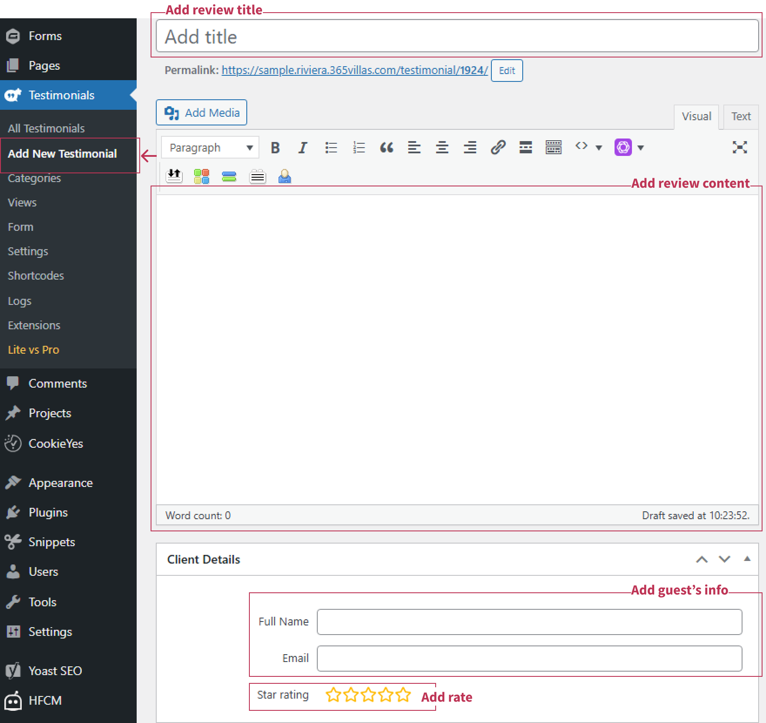Open the Testimonials admin menu
This screenshot has height=723, width=766.
click(68, 95)
